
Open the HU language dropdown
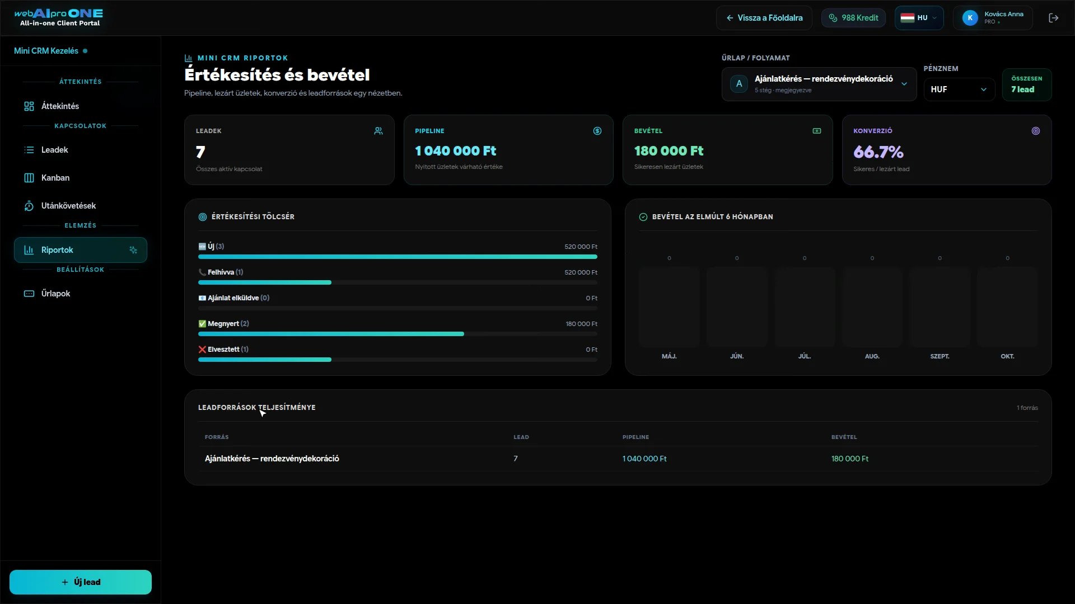coord(919,18)
